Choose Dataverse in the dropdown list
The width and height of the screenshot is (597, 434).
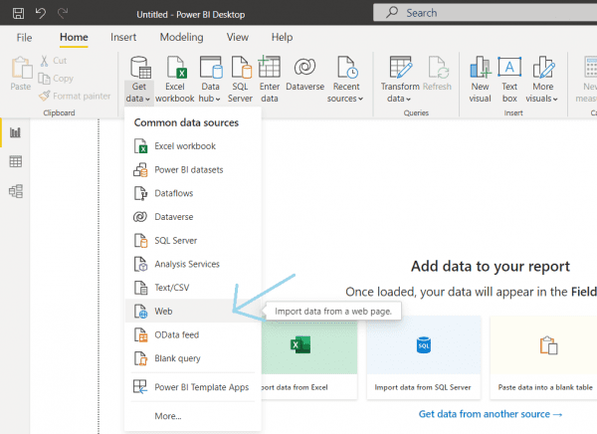pos(193,217)
